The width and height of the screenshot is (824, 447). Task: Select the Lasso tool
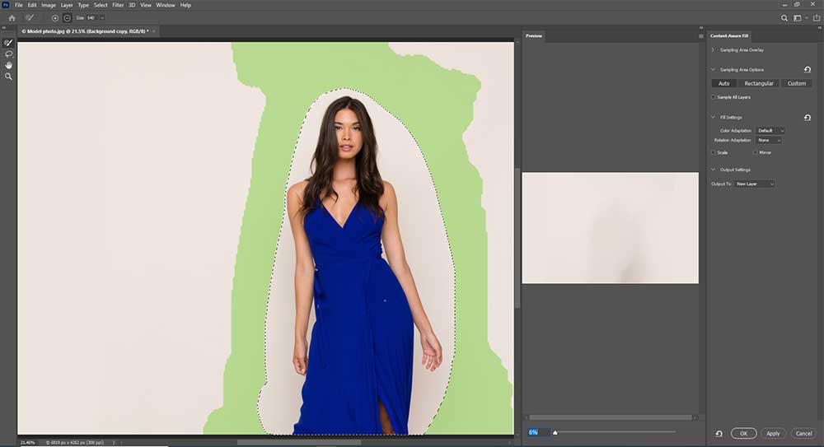(x=8, y=54)
